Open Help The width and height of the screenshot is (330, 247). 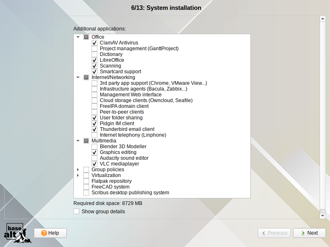coord(50,233)
